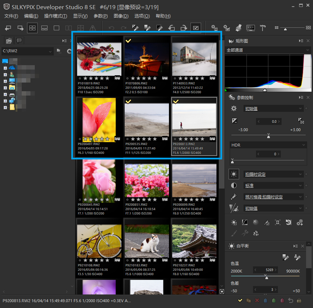Open the hammer function settings icon
Viewport: 313px width, 308px height.
(x=263, y=28)
